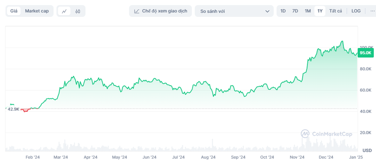Click the Feb '24 date label
Screen dimensions: 376x167
33,157
